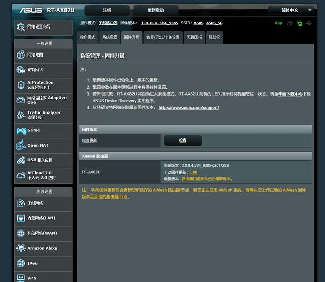Click the check firmware update button
This screenshot has height=282, width=325.
(x=183, y=140)
